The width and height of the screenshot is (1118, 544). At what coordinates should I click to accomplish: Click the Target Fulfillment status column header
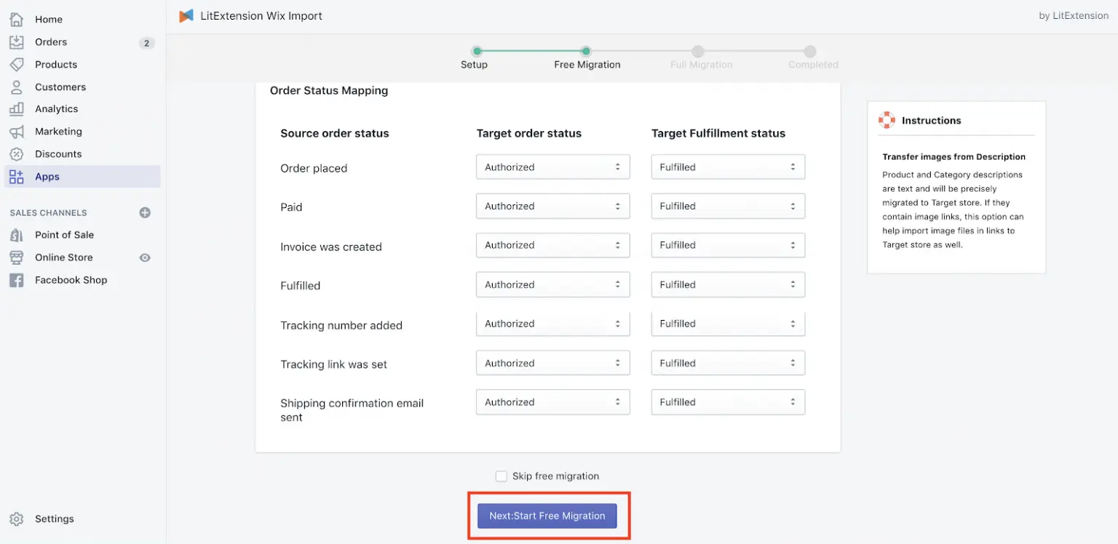[x=718, y=134]
